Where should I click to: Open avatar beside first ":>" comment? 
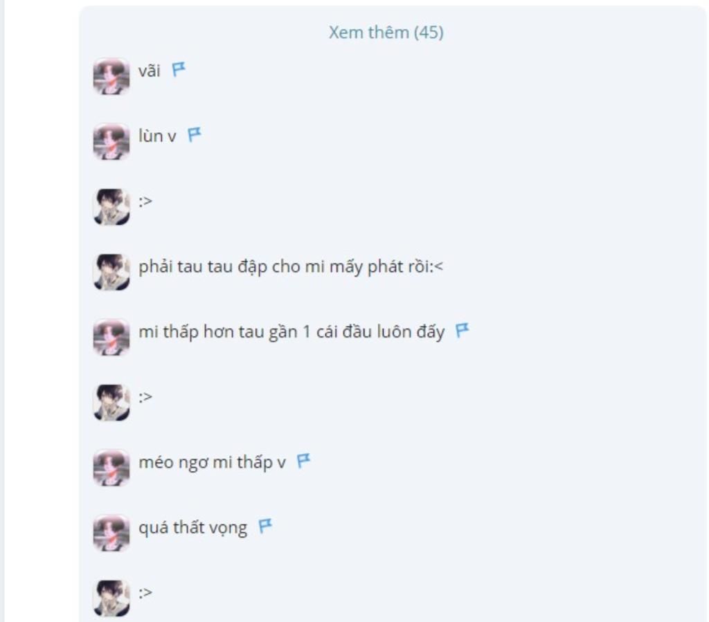111,207
